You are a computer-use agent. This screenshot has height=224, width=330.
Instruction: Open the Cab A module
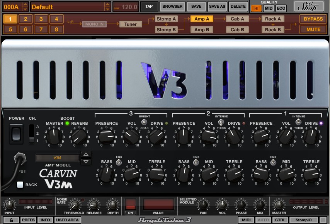point(237,19)
